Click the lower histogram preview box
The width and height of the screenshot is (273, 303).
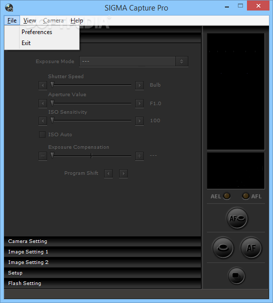[236, 171]
